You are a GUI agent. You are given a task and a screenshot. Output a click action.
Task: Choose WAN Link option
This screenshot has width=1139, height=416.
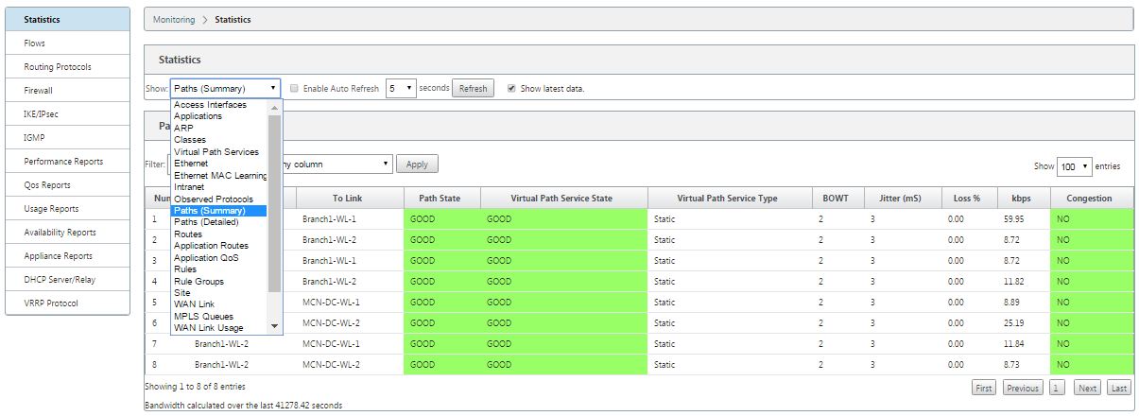219,304
